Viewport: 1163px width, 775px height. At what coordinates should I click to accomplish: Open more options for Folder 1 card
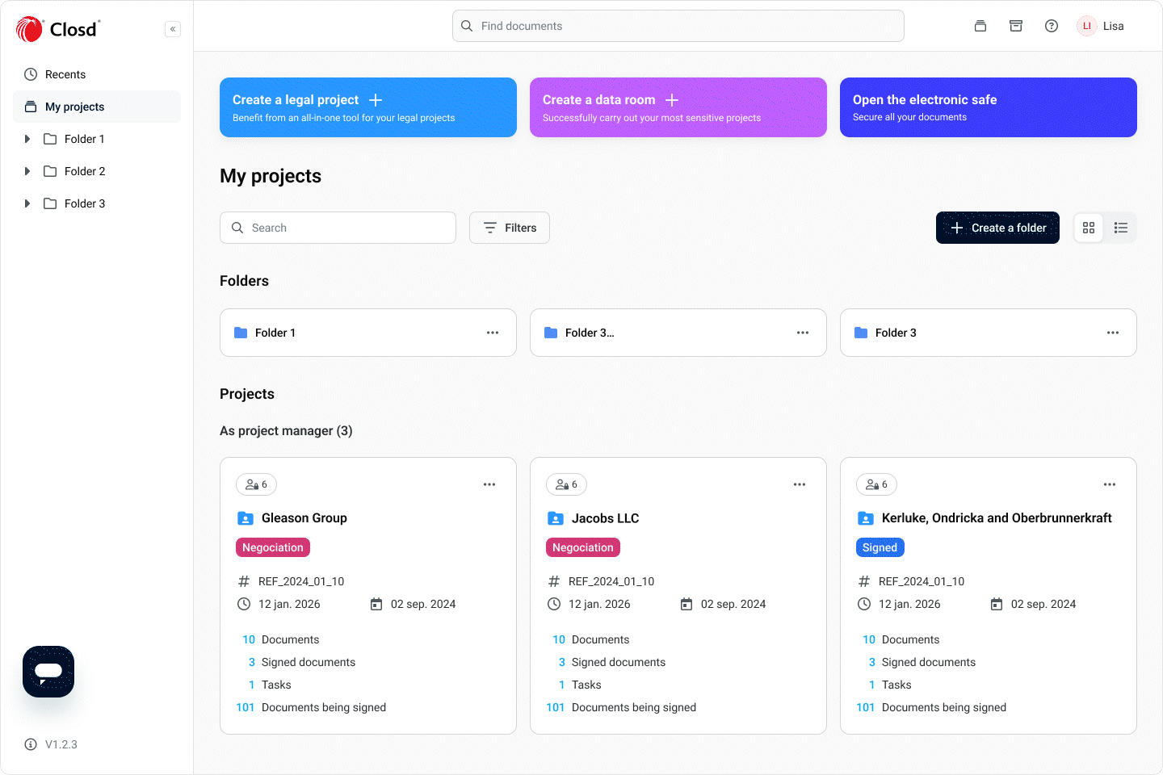point(493,333)
